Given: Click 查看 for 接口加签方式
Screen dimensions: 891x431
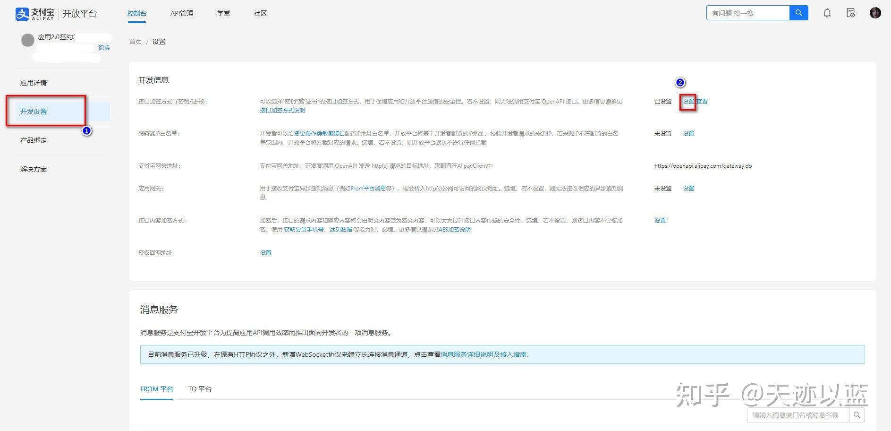Looking at the screenshot, I should (702, 101).
